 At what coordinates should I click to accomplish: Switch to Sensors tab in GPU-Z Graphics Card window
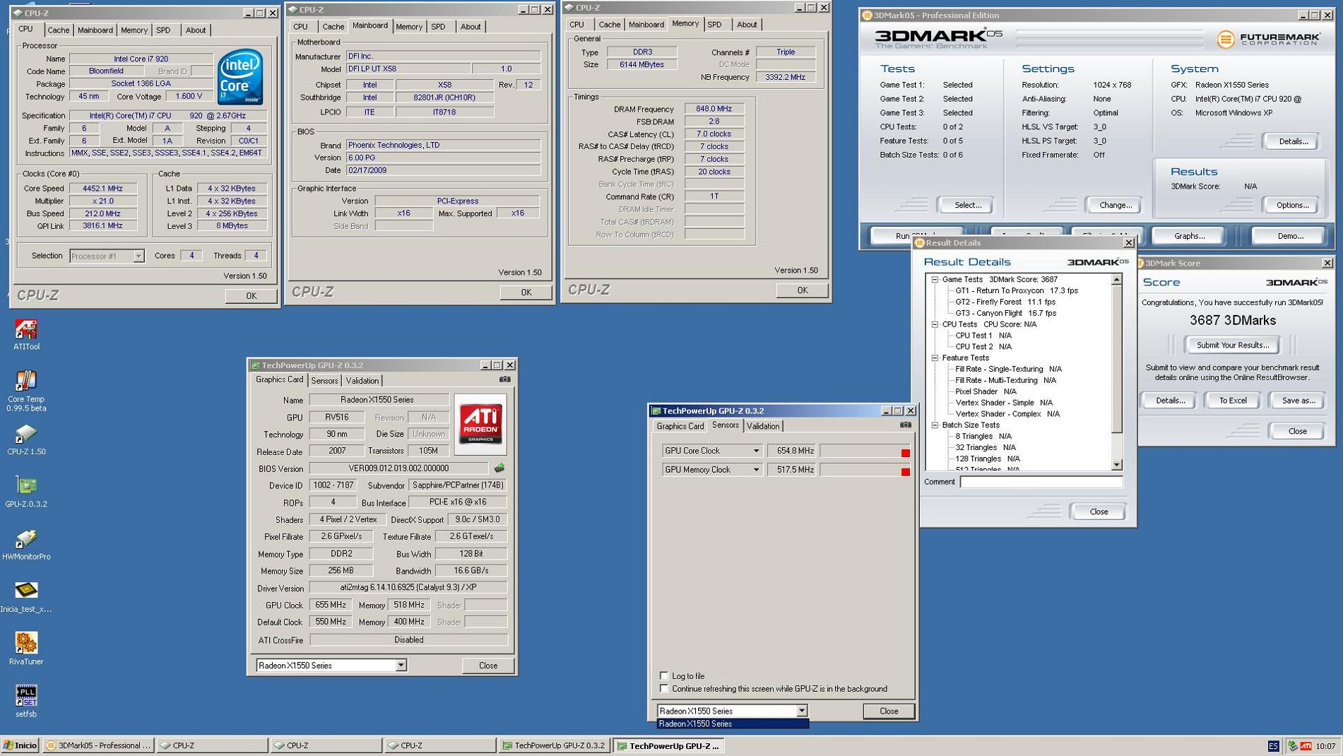(x=324, y=381)
